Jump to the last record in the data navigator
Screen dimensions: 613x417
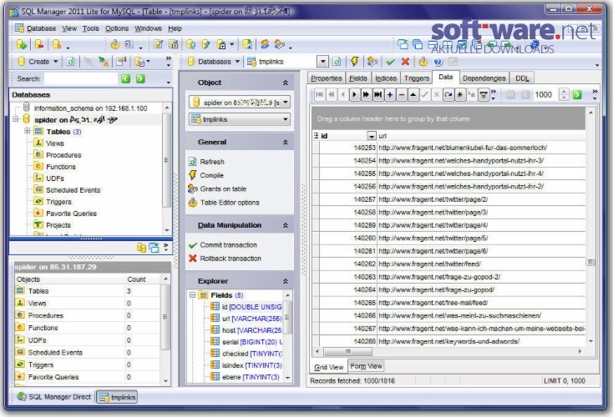pyautogui.click(x=378, y=94)
